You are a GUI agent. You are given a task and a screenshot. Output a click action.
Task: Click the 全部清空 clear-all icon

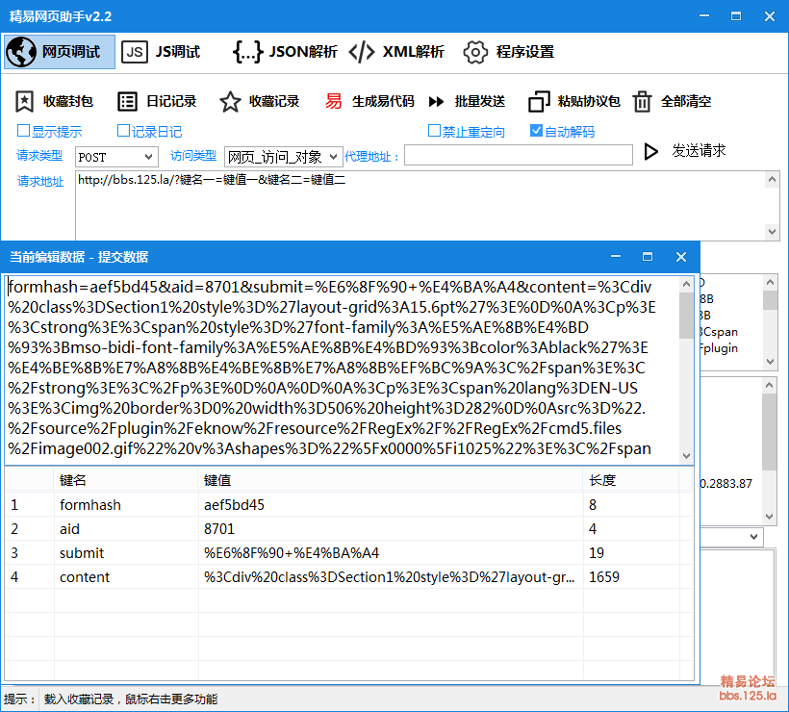642,101
